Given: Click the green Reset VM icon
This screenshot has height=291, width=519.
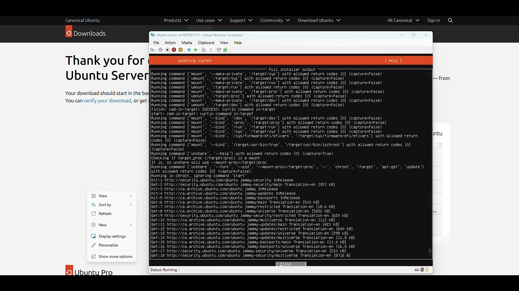Looking at the screenshot, I should [196, 50].
